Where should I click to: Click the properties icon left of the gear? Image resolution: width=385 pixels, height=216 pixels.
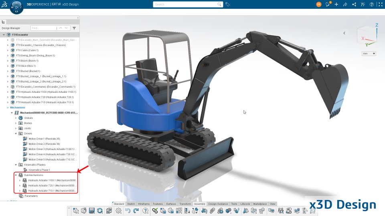(109, 211)
